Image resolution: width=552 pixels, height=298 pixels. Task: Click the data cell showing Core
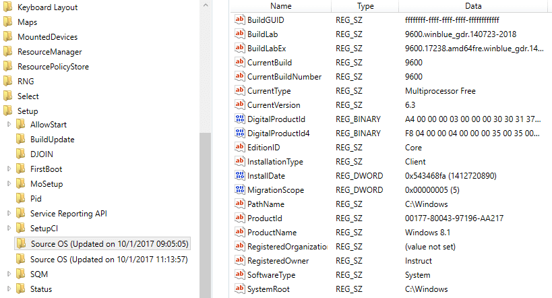(413, 148)
